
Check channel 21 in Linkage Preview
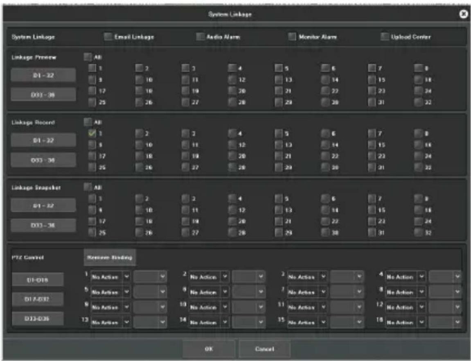(x=279, y=91)
